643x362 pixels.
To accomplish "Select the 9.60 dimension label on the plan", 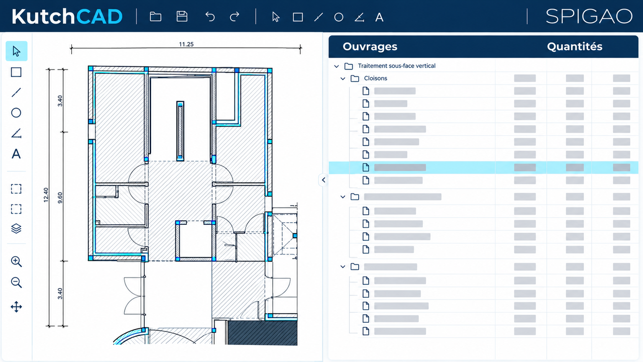I will point(60,199).
